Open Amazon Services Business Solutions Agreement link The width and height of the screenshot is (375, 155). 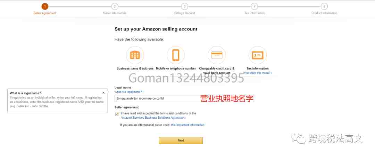[153, 118]
